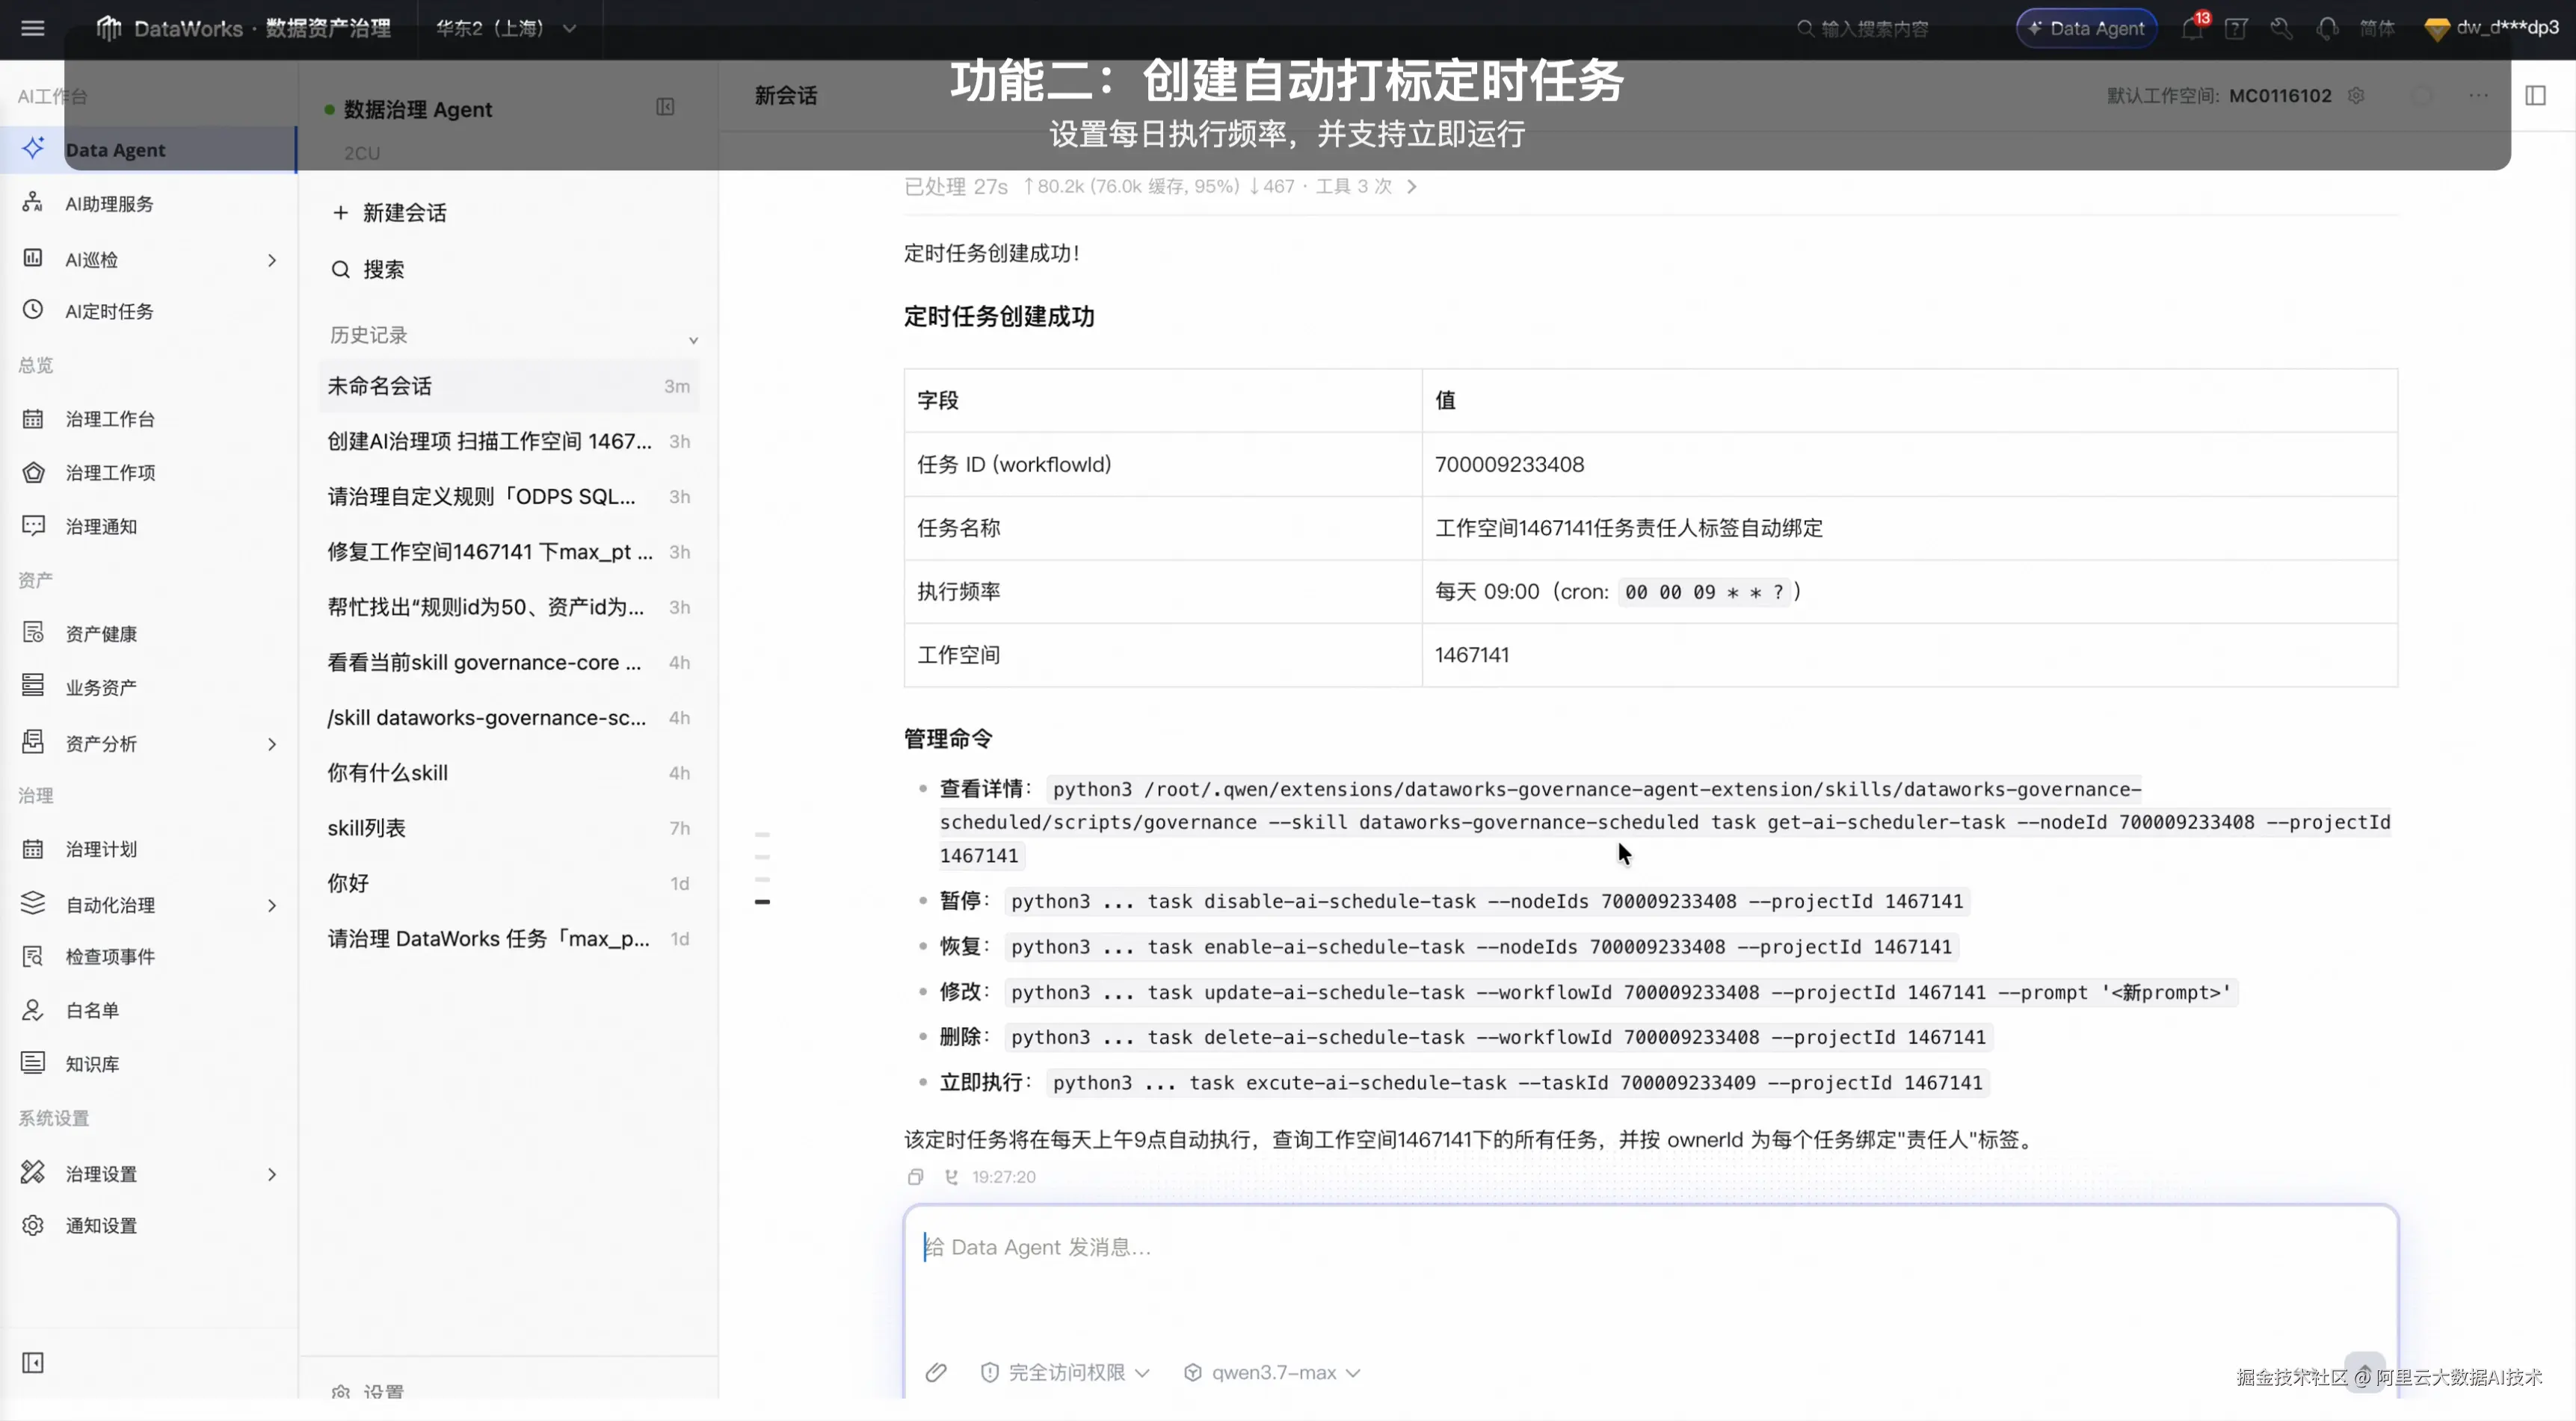
Task: Collapse the 数据治理 Agent conversation panel
Action: 665,107
